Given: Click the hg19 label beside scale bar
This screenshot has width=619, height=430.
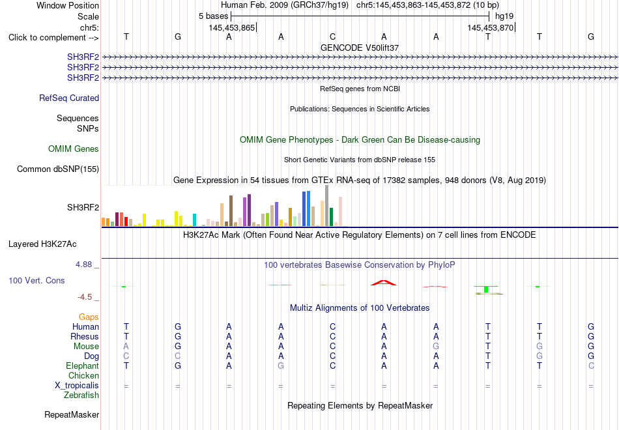Looking at the screenshot, I should point(504,16).
